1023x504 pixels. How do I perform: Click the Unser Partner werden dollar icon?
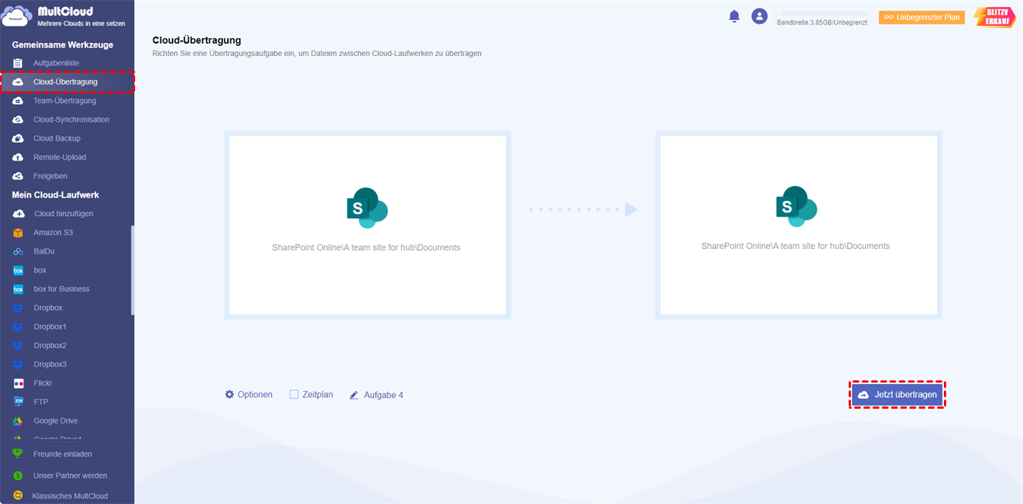(x=18, y=476)
